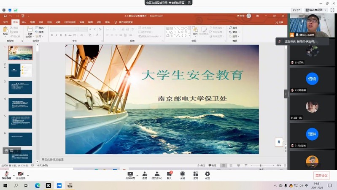Expand video options arrow beside camera
This screenshot has height=190, width=337.
pyautogui.click(x=28, y=175)
